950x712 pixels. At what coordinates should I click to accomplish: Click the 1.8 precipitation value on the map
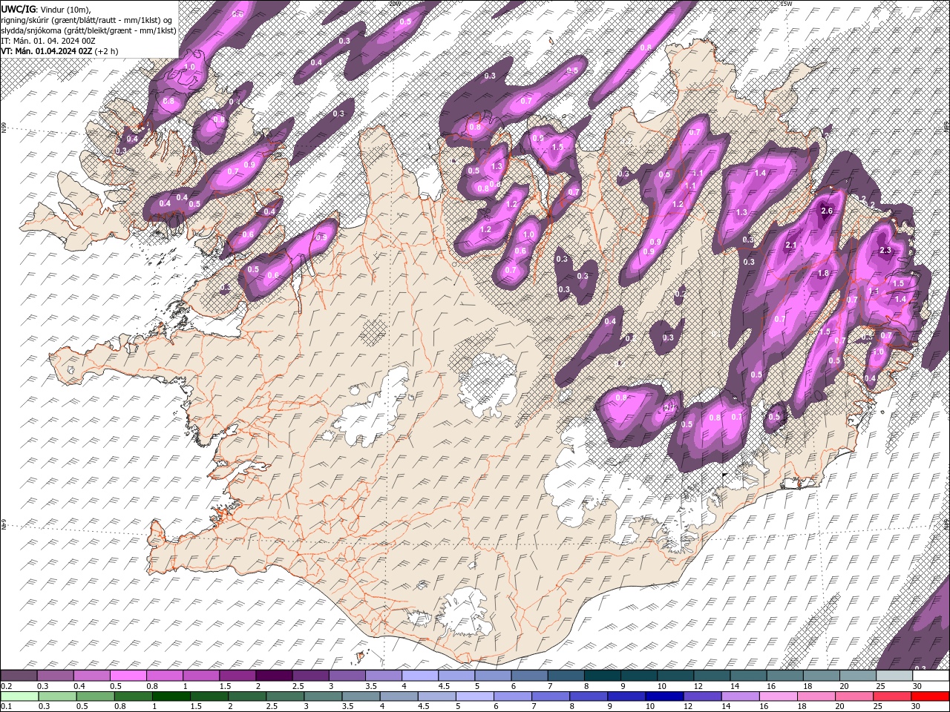822,274
